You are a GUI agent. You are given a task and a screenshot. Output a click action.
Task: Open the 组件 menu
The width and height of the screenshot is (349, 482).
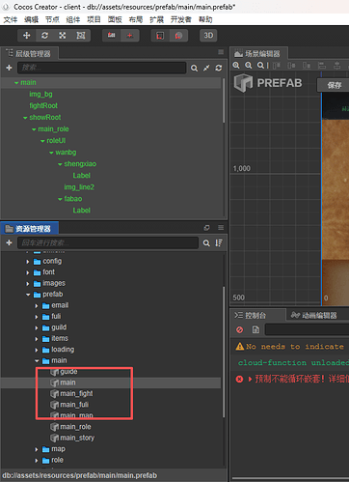(x=73, y=20)
